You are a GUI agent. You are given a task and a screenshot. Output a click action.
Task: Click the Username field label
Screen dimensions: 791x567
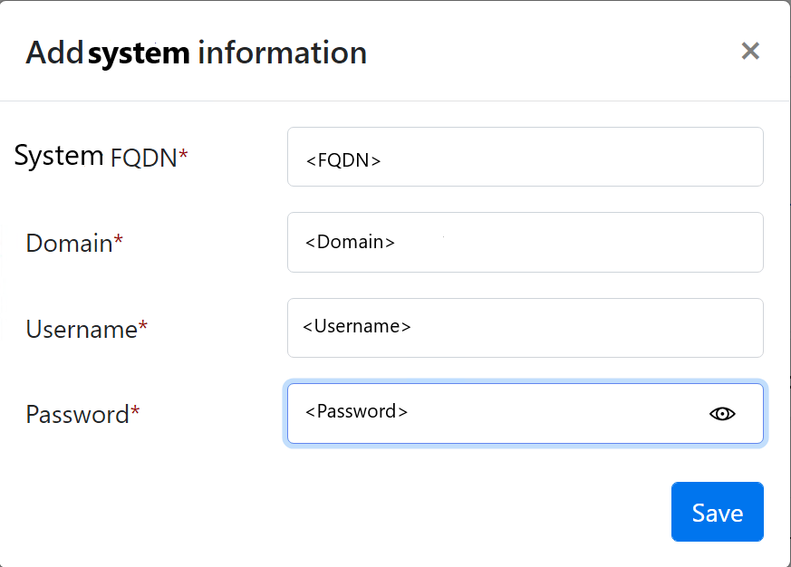[x=81, y=329]
